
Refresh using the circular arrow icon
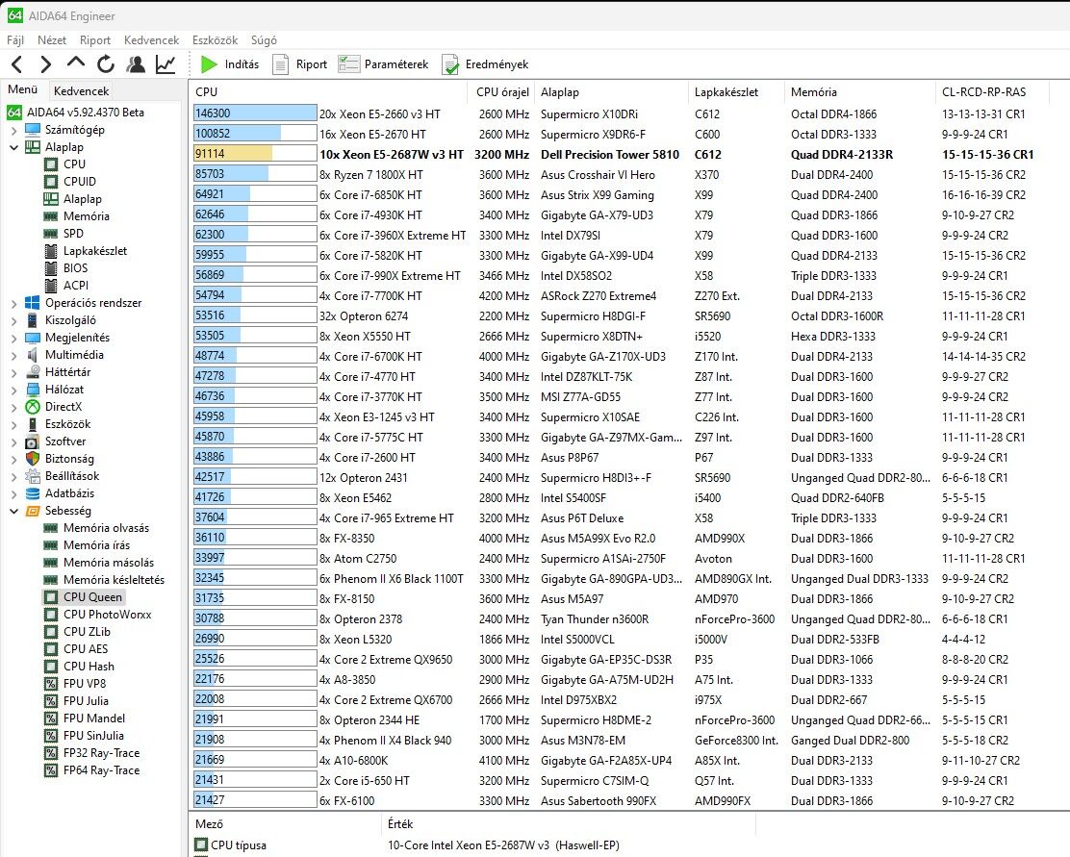click(105, 64)
